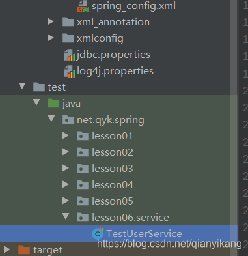Image resolution: width=248 pixels, height=256 pixels.
Task: Collapse the test folder arrow
Action: [x=22, y=86]
